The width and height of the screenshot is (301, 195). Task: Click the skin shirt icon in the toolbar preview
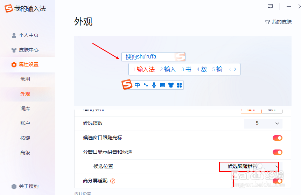[x=171, y=85]
